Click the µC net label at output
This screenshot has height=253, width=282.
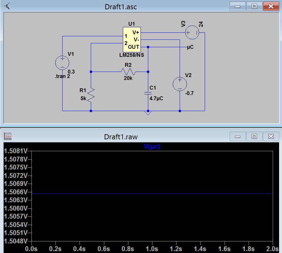[190, 47]
